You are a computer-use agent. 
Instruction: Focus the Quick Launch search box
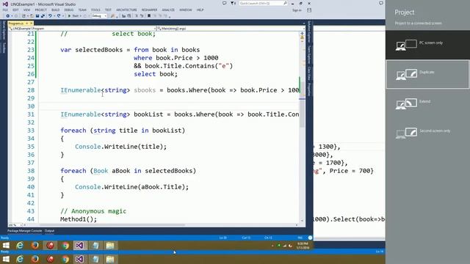[x=264, y=3]
